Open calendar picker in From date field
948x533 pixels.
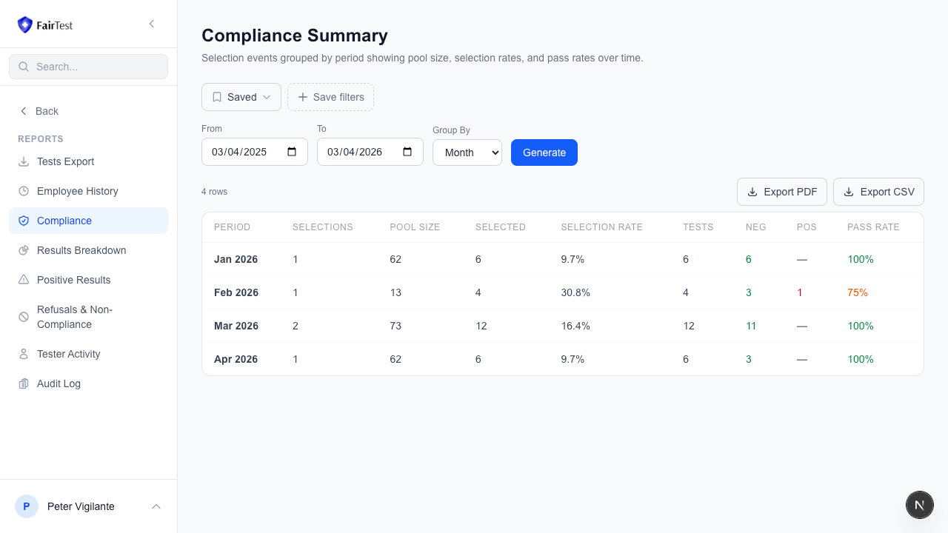tap(292, 152)
